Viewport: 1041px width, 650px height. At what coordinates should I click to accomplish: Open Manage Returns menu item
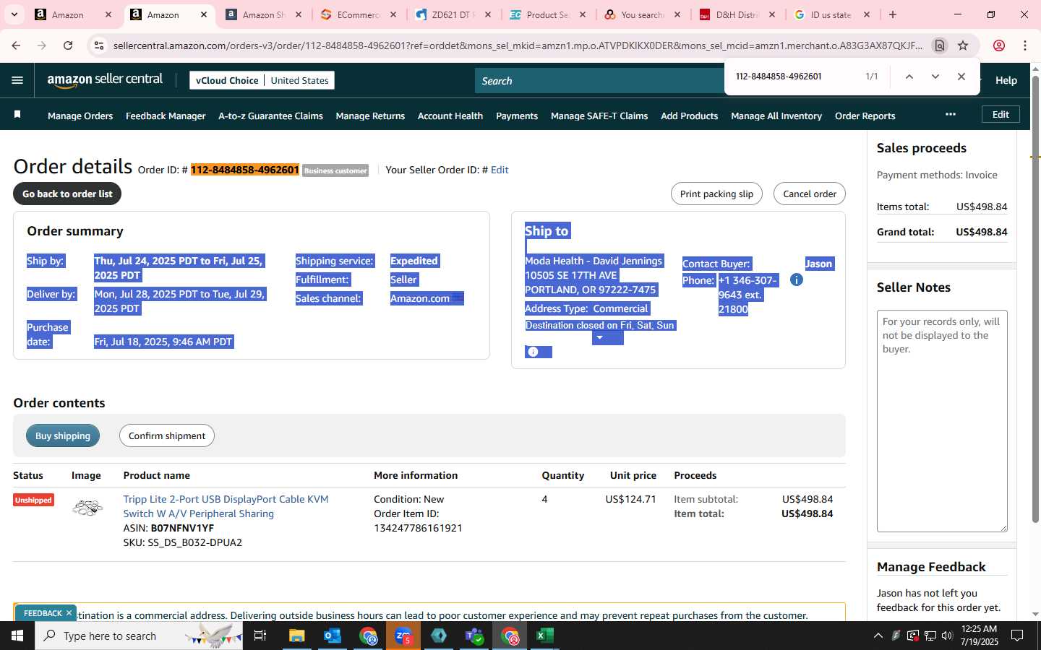[370, 116]
